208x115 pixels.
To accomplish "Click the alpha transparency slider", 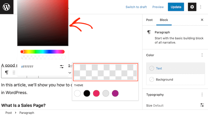I will click(43, 57).
